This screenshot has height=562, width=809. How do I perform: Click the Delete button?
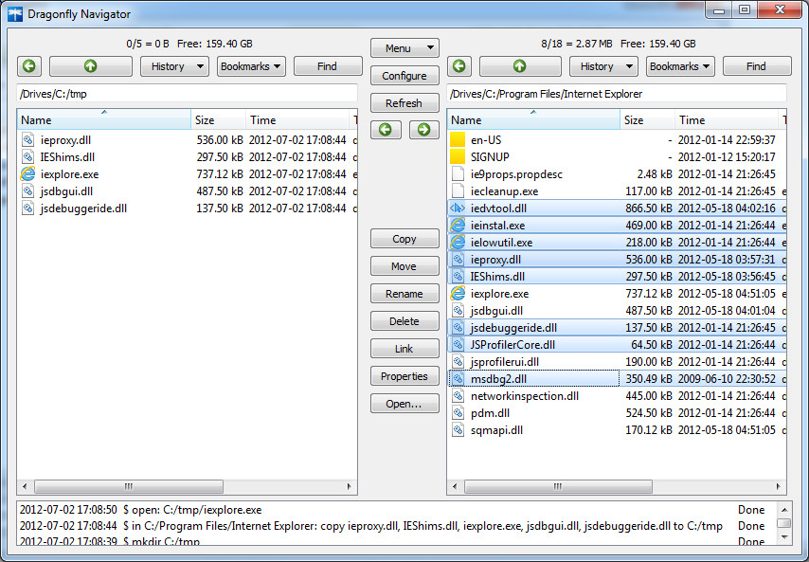coord(404,321)
